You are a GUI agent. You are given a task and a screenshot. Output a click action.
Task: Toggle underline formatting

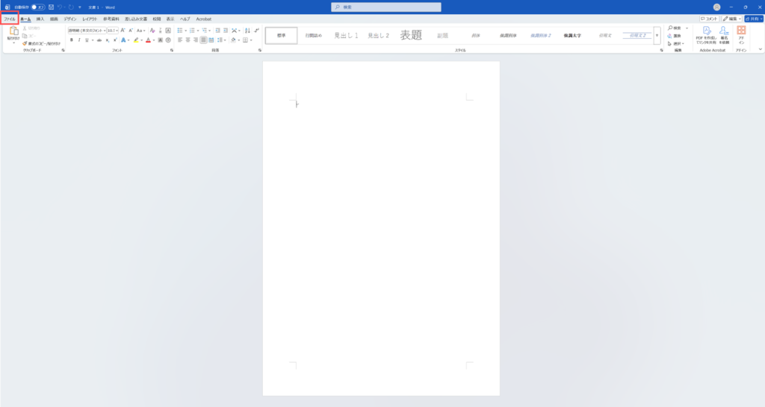[x=87, y=40]
